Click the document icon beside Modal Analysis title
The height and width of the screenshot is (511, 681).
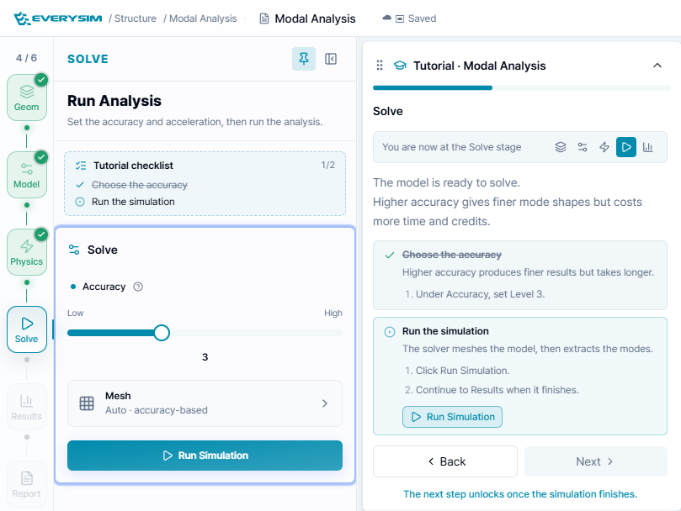(264, 18)
